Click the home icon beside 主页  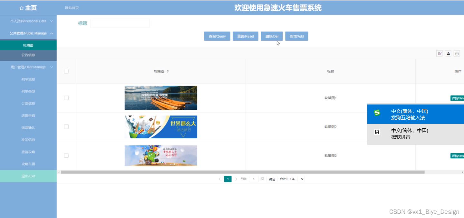[x=22, y=8]
